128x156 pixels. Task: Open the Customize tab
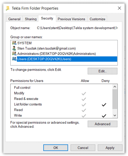97,19
